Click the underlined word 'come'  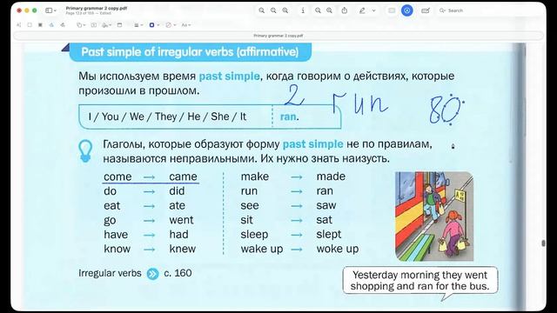click(x=117, y=176)
